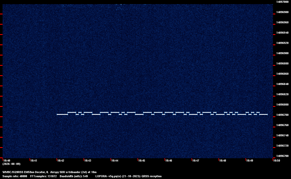Click the LOPORA-v5g.py(w) version text
The height and width of the screenshot is (179, 291).
108,176
